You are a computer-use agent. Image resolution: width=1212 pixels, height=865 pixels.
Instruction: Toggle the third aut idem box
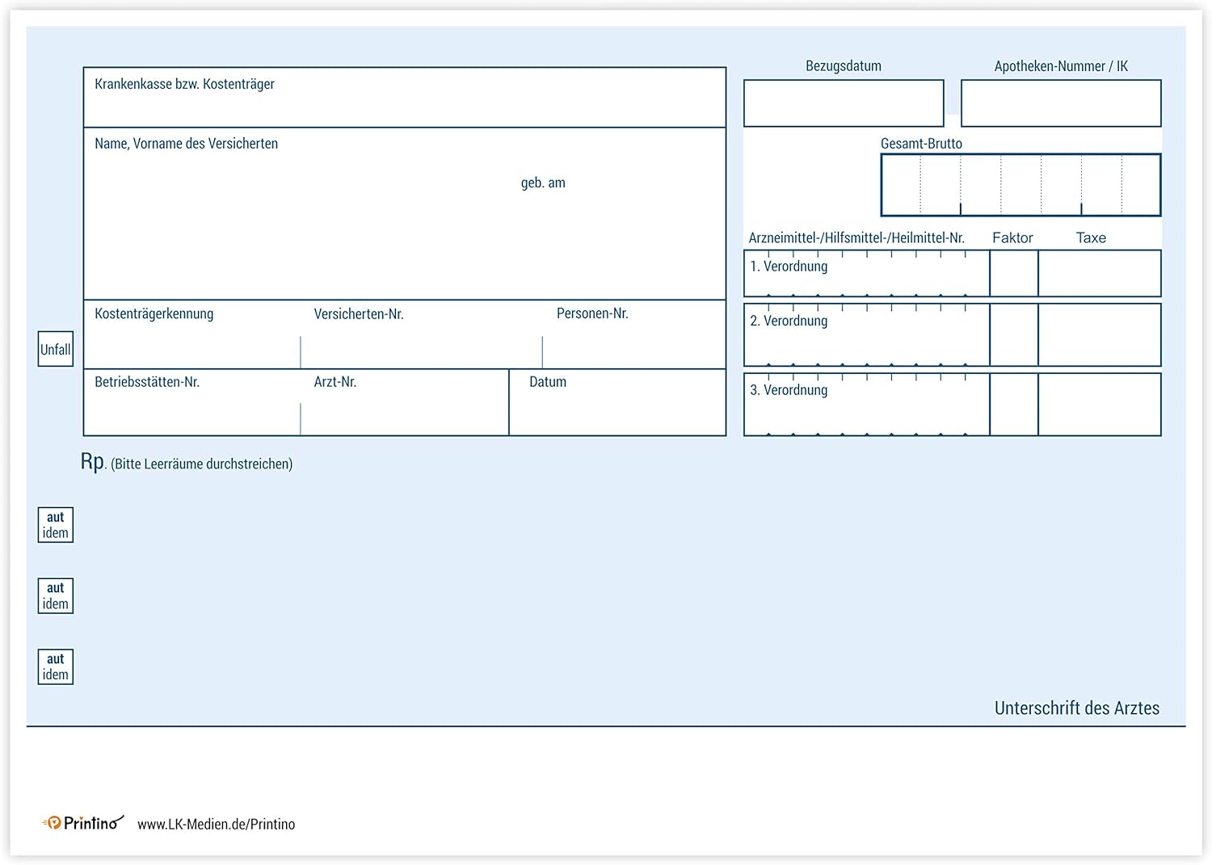54,666
